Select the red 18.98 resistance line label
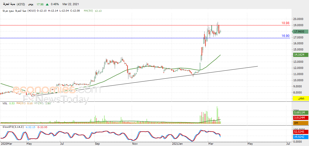Viewport: 309px width, 146px height. click(285, 23)
